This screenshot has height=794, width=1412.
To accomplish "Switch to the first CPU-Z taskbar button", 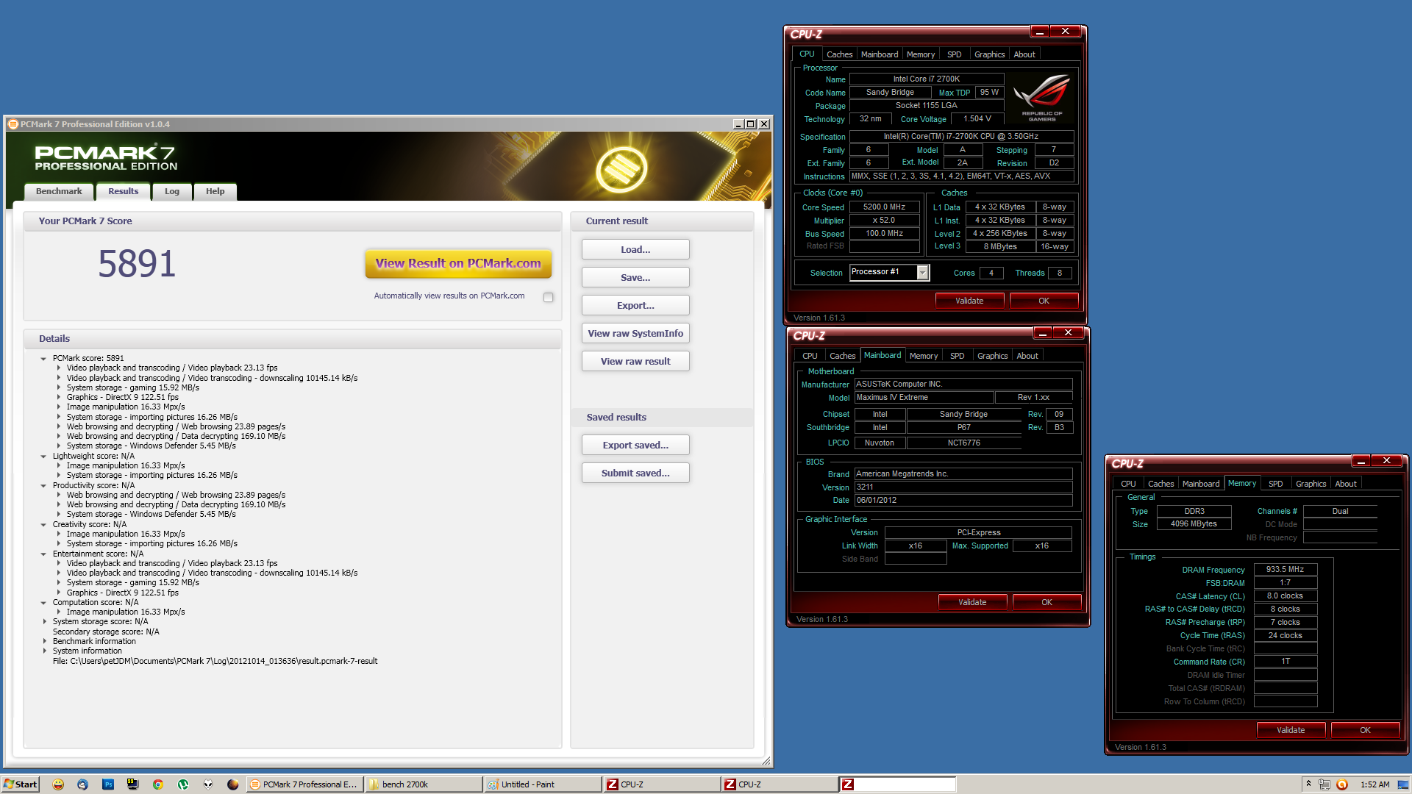I will (x=661, y=784).
